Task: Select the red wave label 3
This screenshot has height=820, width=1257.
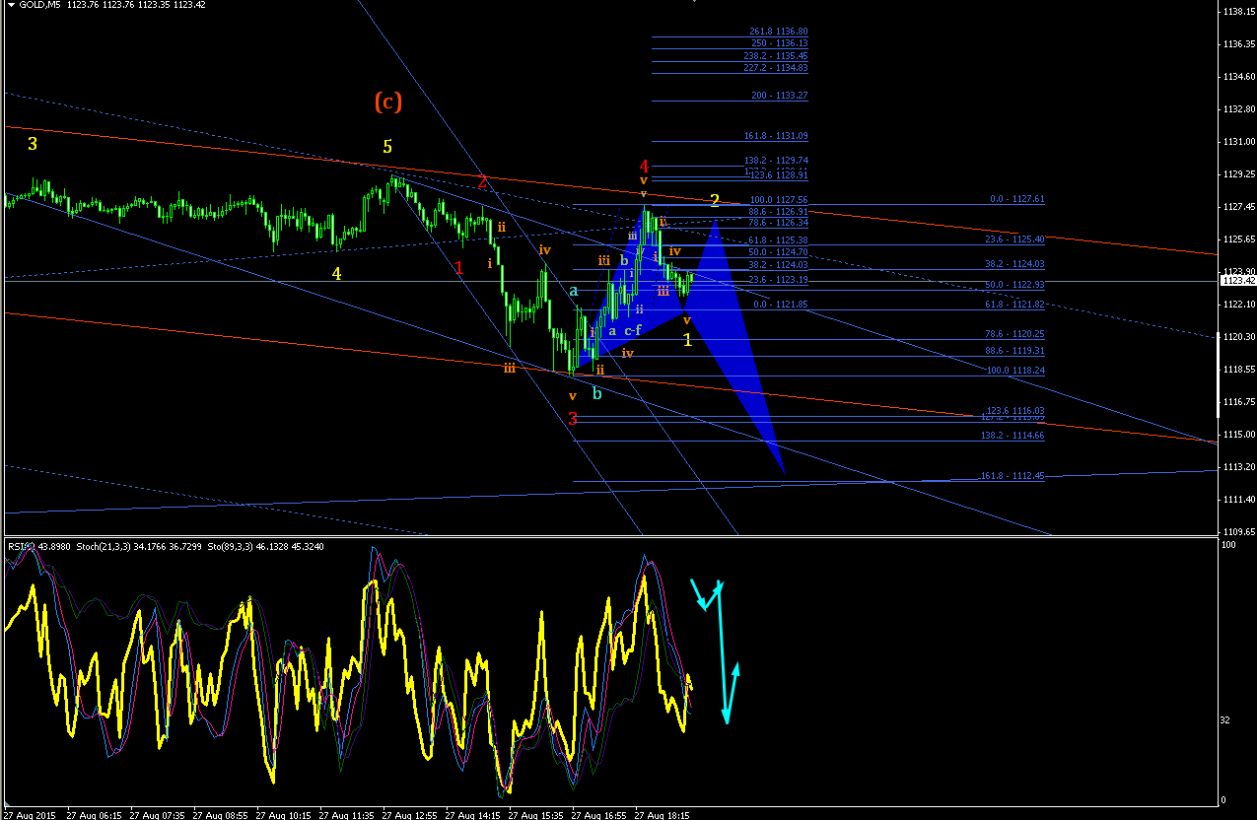Action: pyautogui.click(x=573, y=418)
